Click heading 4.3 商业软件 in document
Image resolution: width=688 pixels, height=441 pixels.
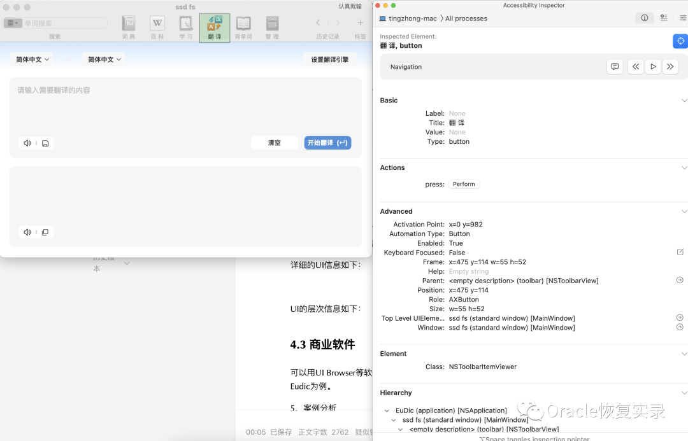coord(322,344)
